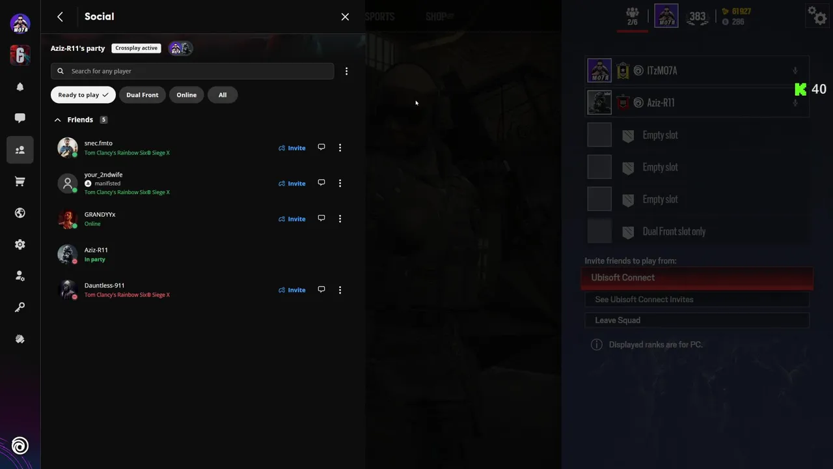The width and height of the screenshot is (833, 469).
Task: Open more options for snec.fmto
Action: point(340,148)
